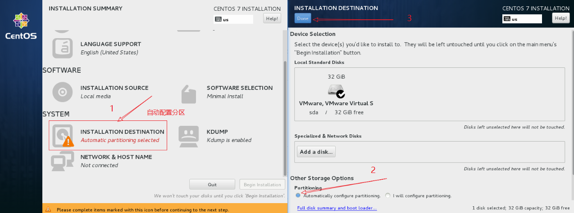The width and height of the screenshot is (574, 213).
Task: Click Help in Installation Summary pane
Action: [x=272, y=18]
